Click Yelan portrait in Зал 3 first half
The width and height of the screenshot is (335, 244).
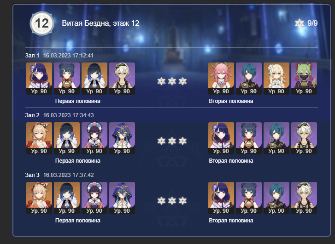67,198
